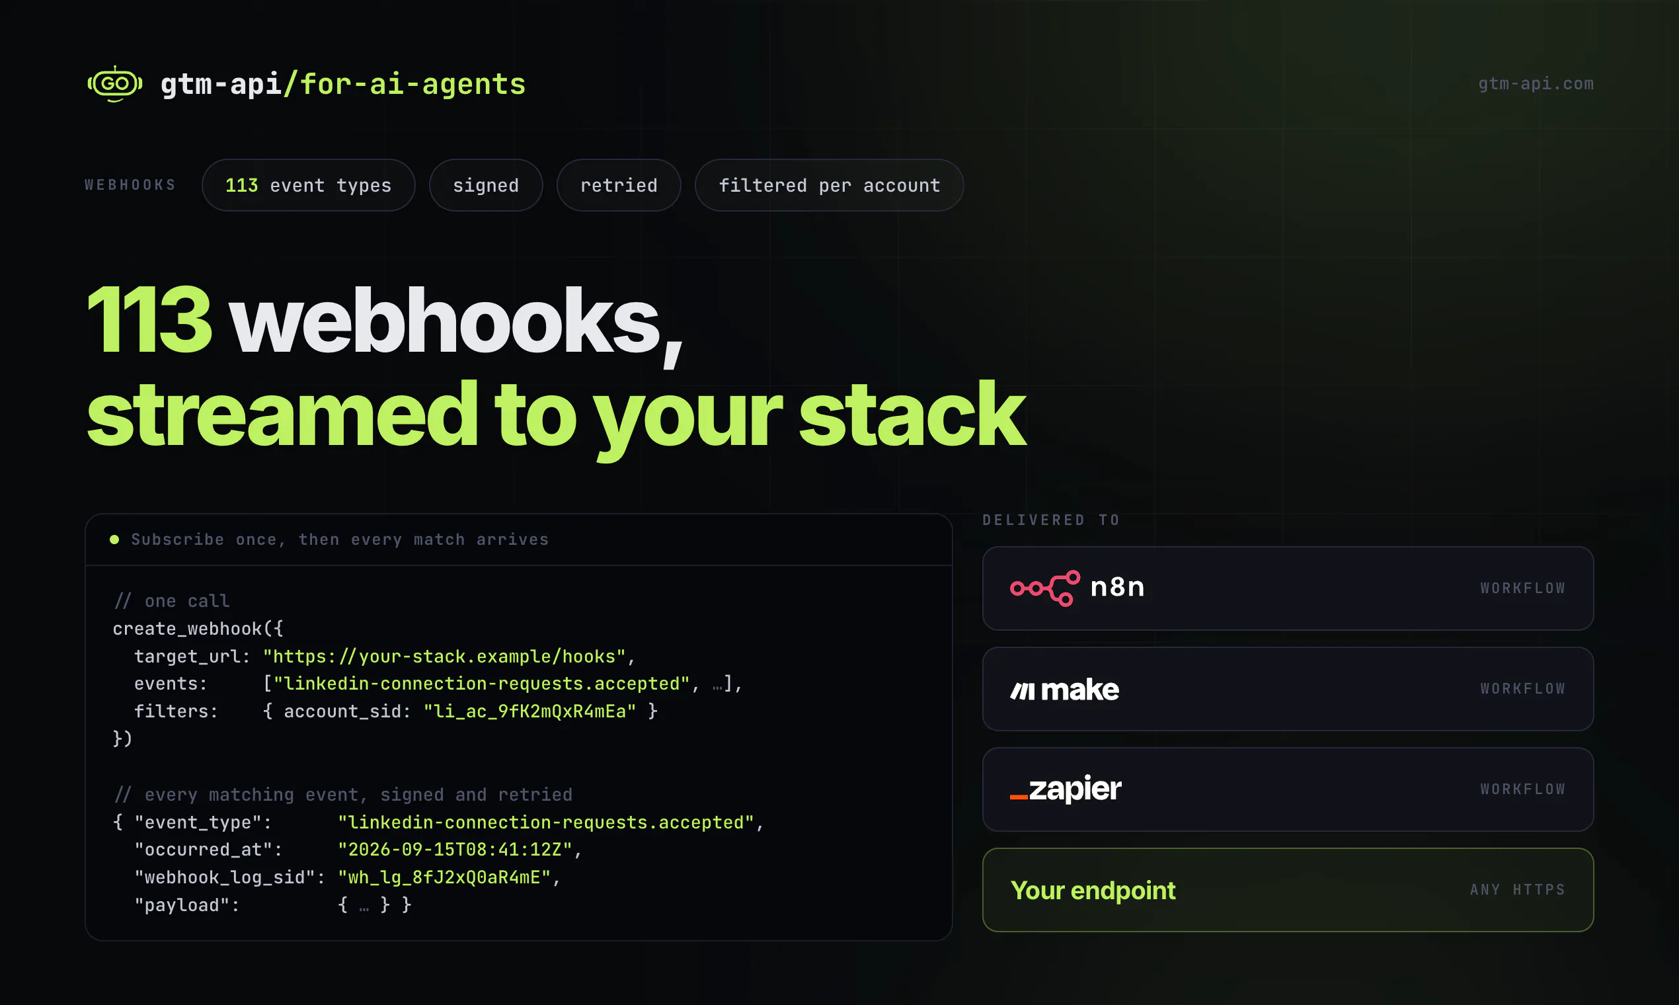Click the 'ANY HTTPS' label
The width and height of the screenshot is (1679, 1005).
1518,890
